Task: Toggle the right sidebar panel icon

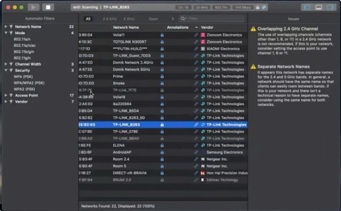Action: tap(330, 7)
